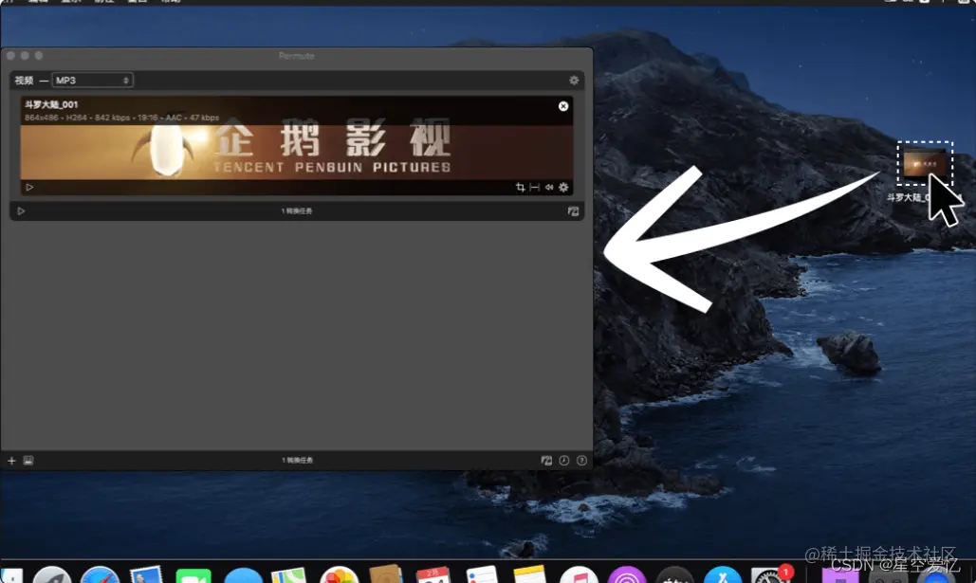
Task: Select the crop tool on 斗罗大陆_001
Action: pyautogui.click(x=521, y=188)
